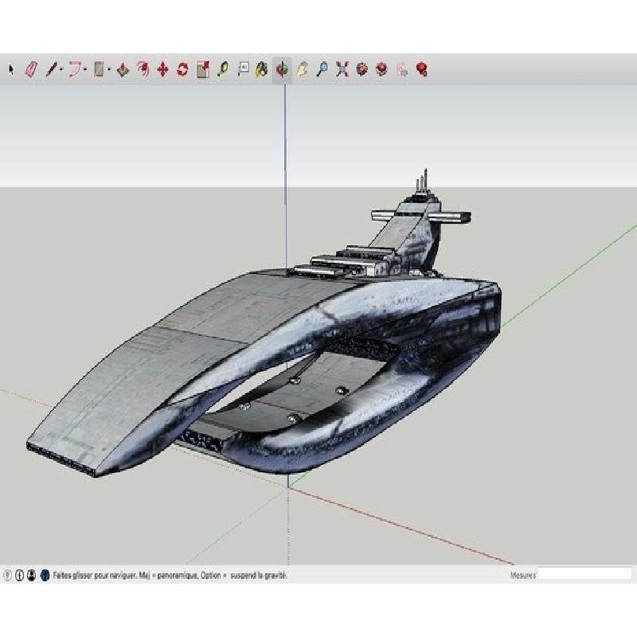Activate the Scale tool

tap(203, 69)
